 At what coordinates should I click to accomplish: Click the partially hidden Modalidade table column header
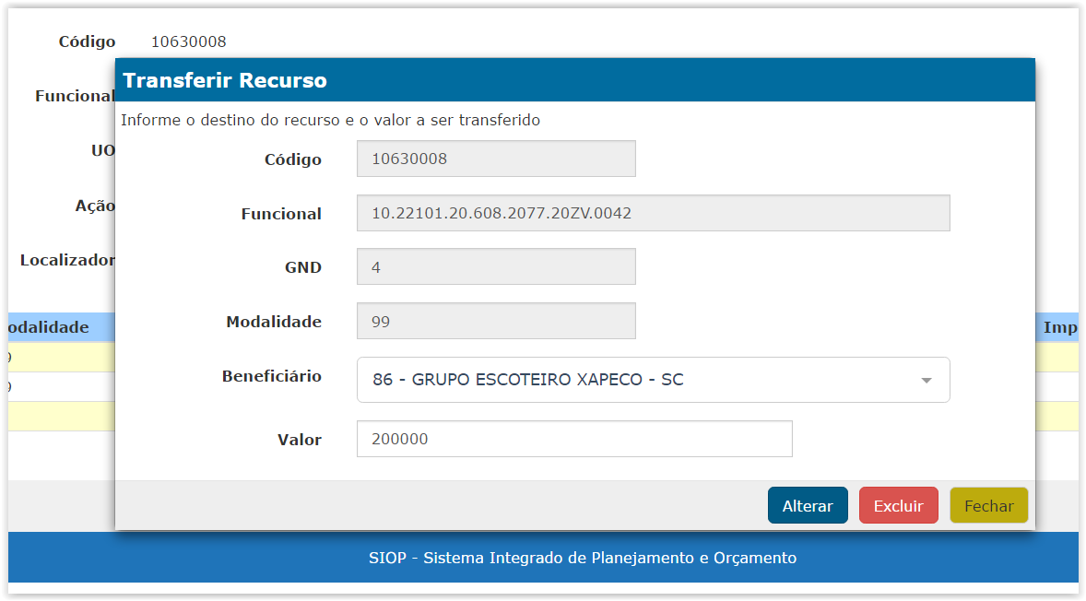48,327
